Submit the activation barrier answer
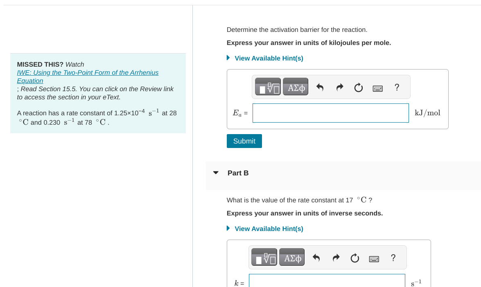Screen dimensions: 481x287 244,141
